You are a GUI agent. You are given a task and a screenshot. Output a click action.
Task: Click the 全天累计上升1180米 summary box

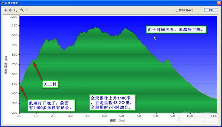tap(112, 103)
